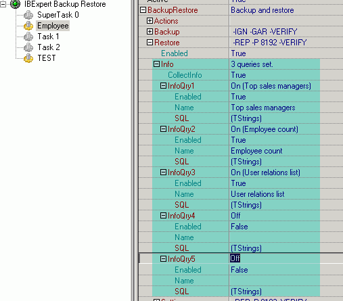Edit the 'Top sales managers' Name value
This screenshot has height=301, width=343.
point(263,108)
